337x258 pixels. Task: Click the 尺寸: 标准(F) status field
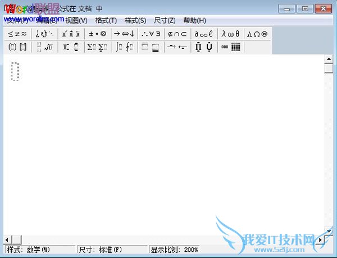click(x=112, y=250)
